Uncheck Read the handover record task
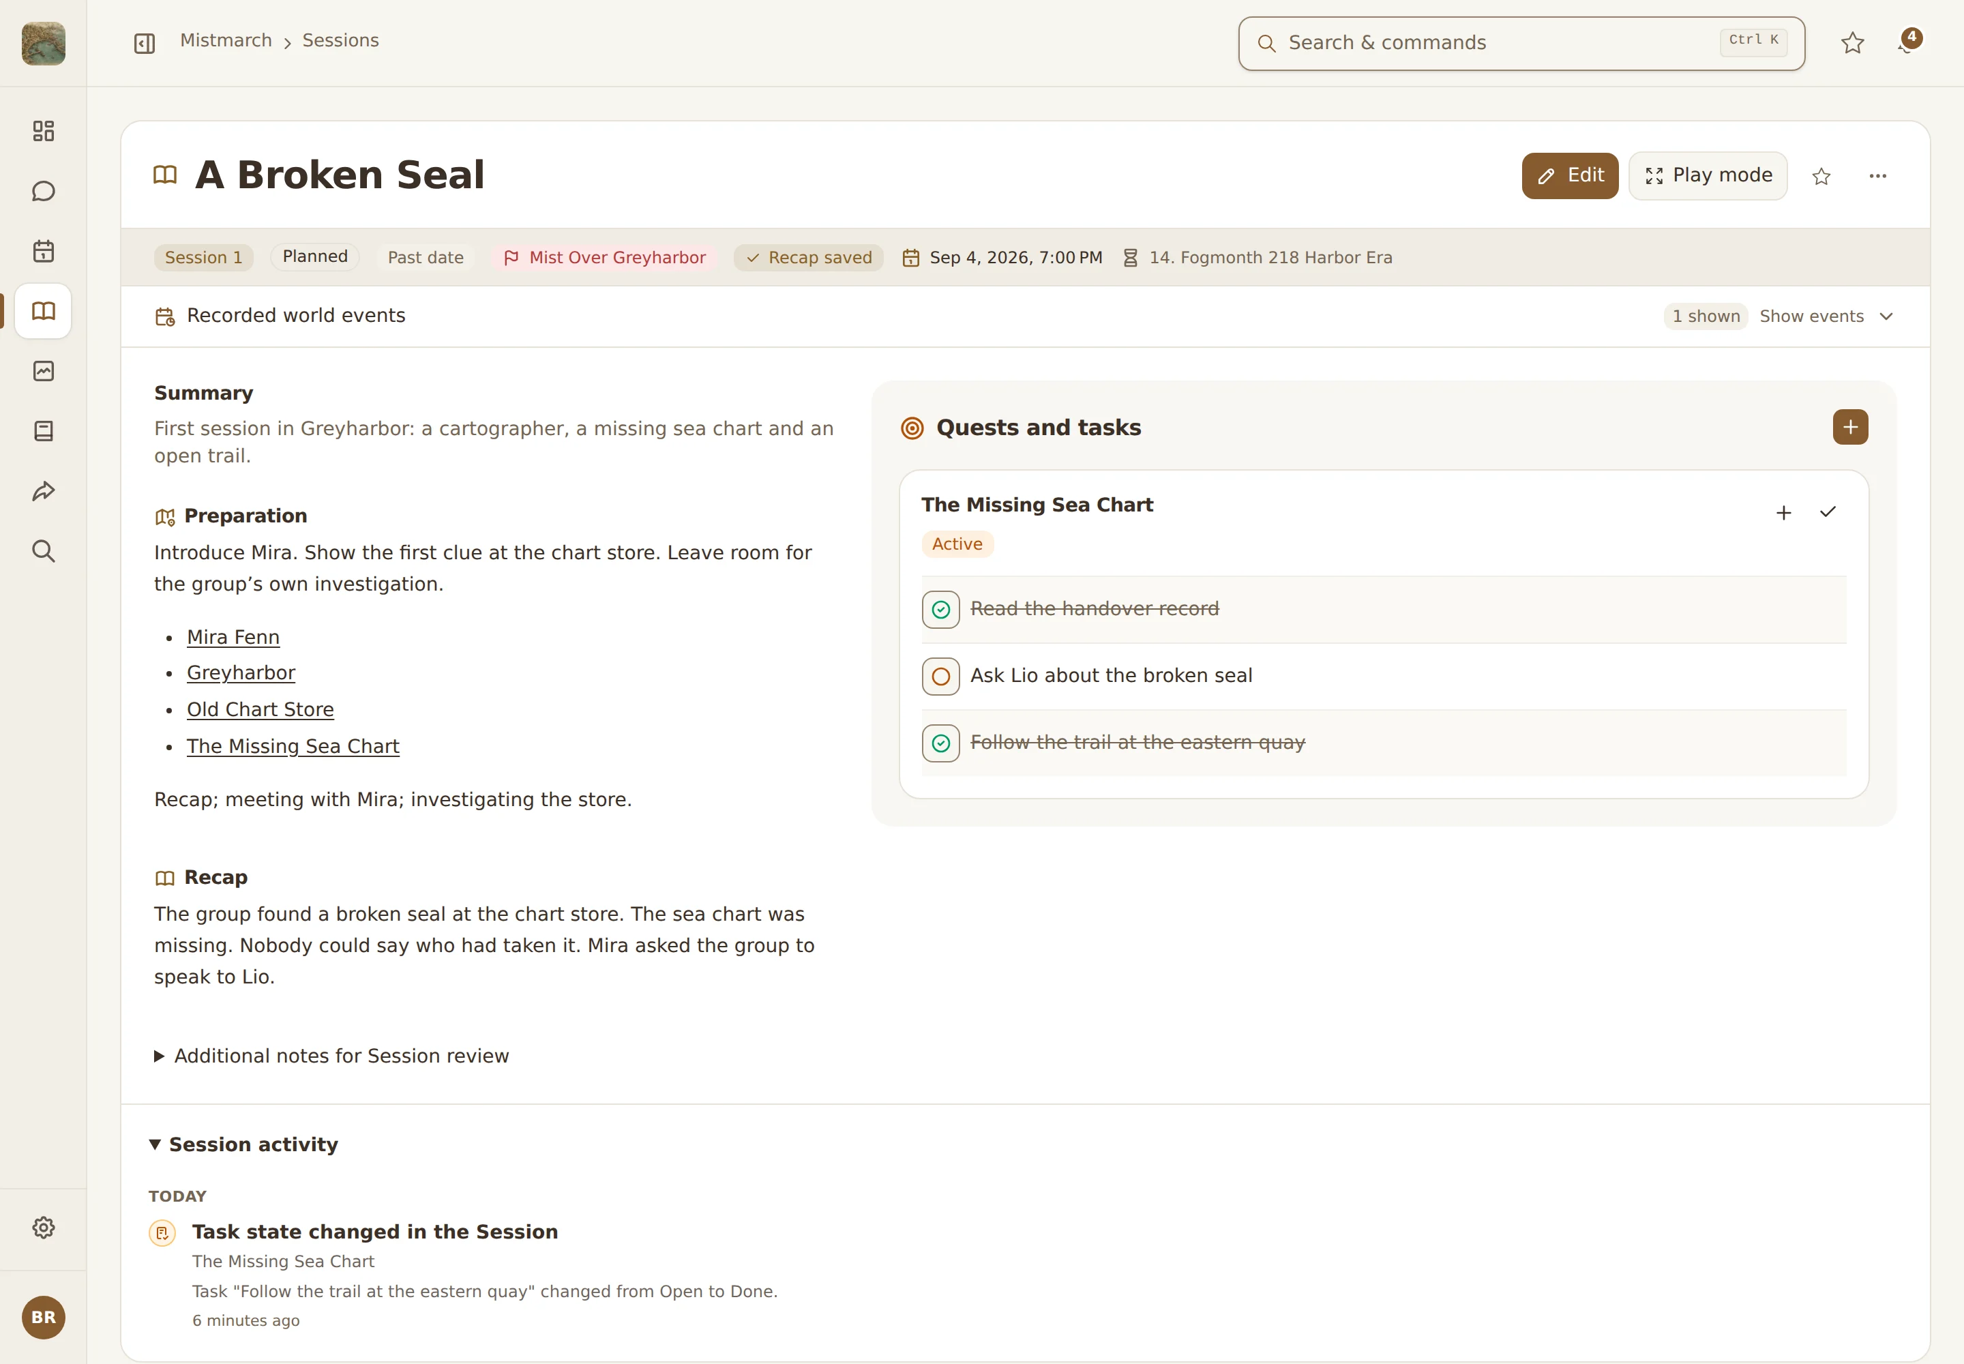 941,610
